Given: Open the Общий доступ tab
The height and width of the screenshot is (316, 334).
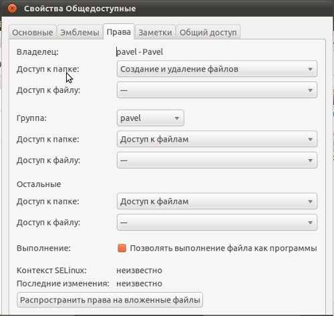Looking at the screenshot, I should pyautogui.click(x=208, y=33).
